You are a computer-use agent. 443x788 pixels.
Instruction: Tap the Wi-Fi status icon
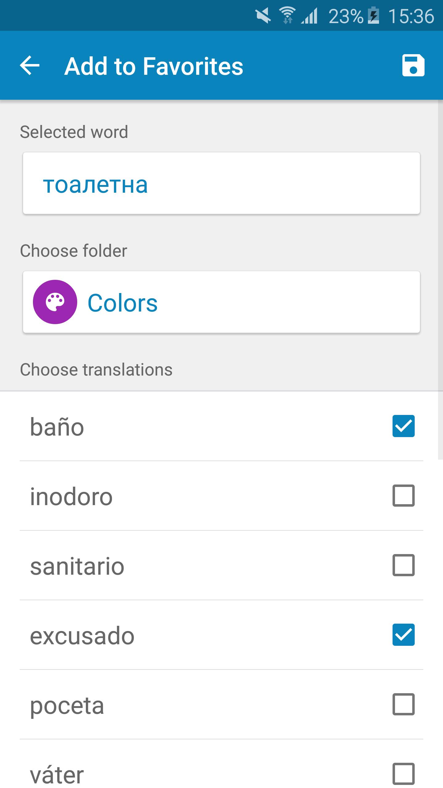coord(287,16)
